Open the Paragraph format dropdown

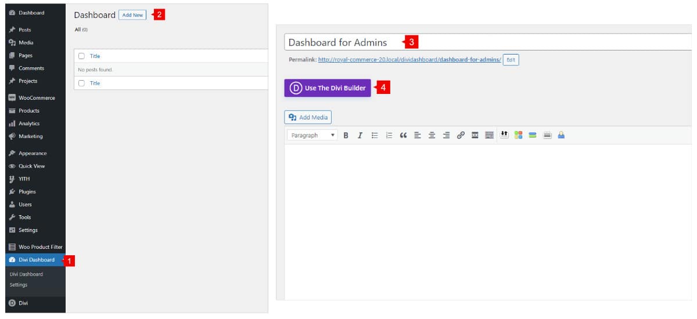312,135
